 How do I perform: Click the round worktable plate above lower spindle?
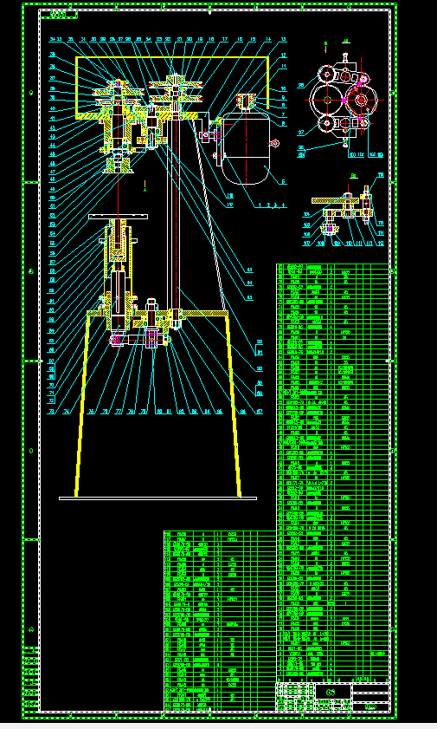[x=119, y=217]
